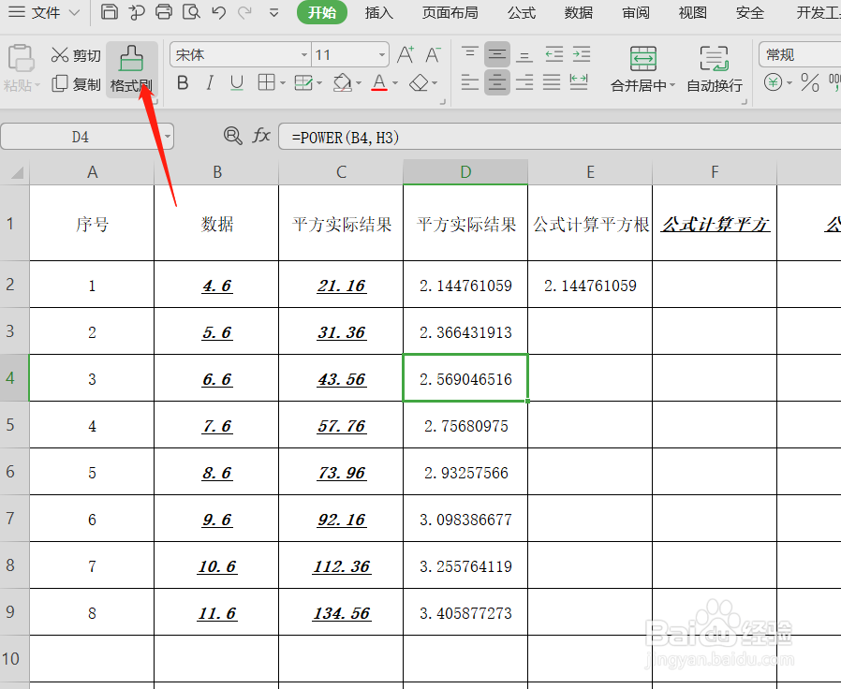Open Print Preview icon
The image size is (841, 689).
pos(191,12)
